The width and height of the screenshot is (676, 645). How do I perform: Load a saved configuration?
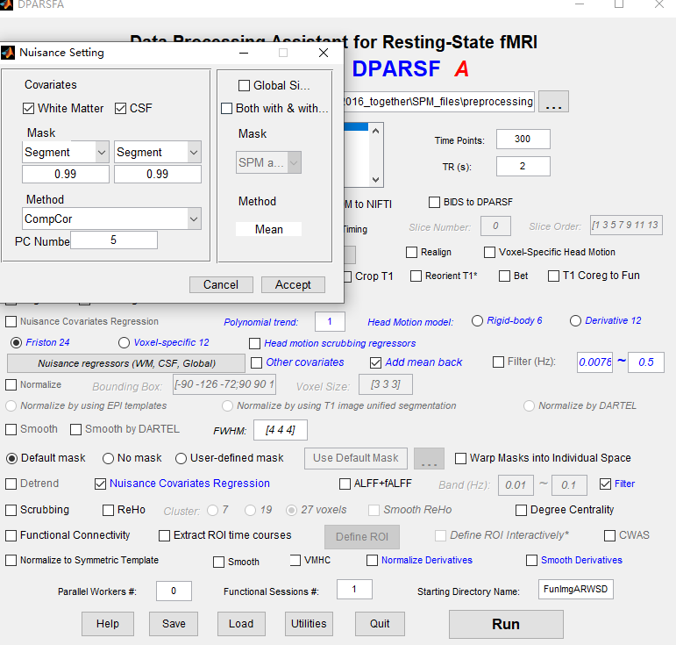[241, 624]
